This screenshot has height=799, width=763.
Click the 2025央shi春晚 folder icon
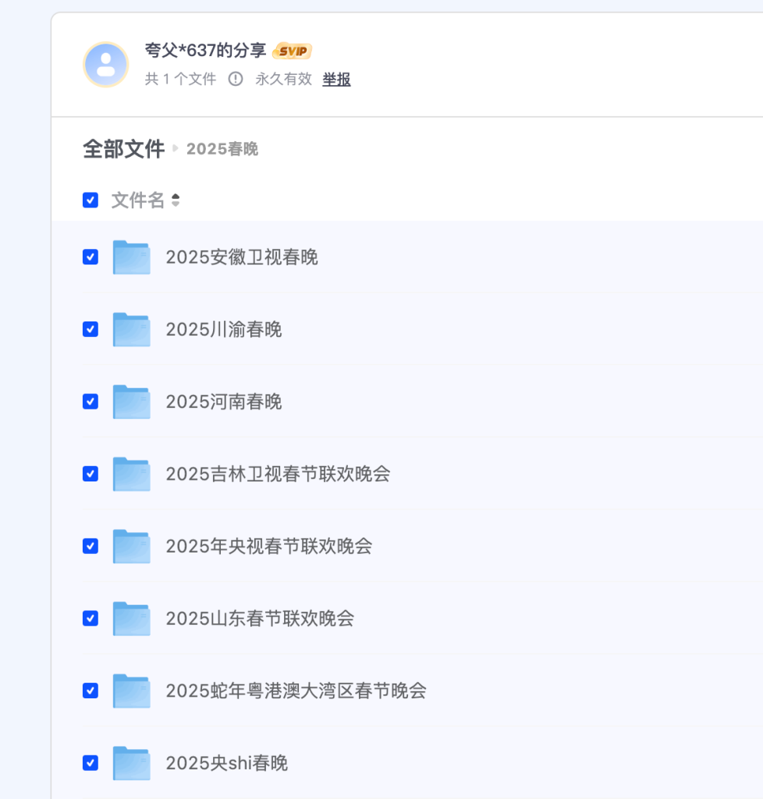131,763
